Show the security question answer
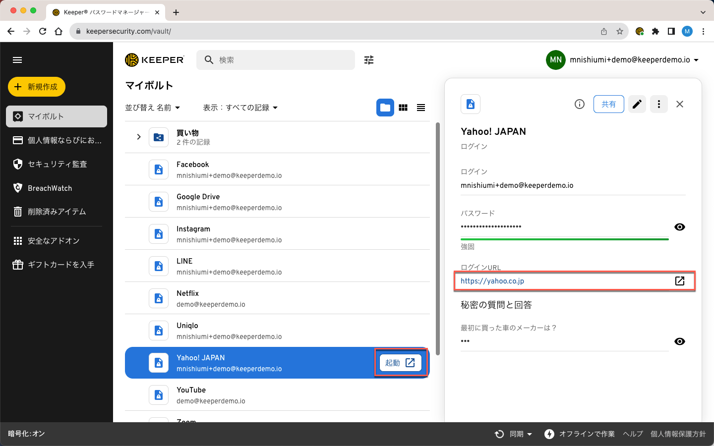The image size is (714, 446). pos(679,341)
